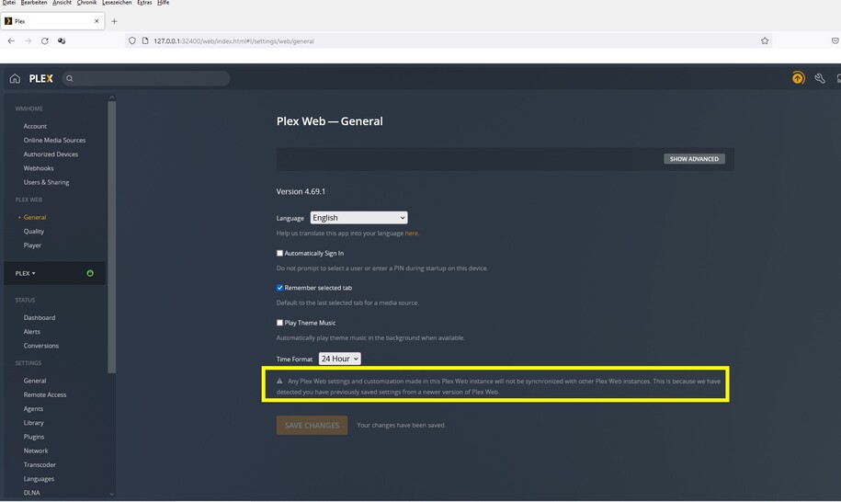Screen dimensions: 841x502
Task: Open Transcoder settings
Action: click(x=40, y=464)
